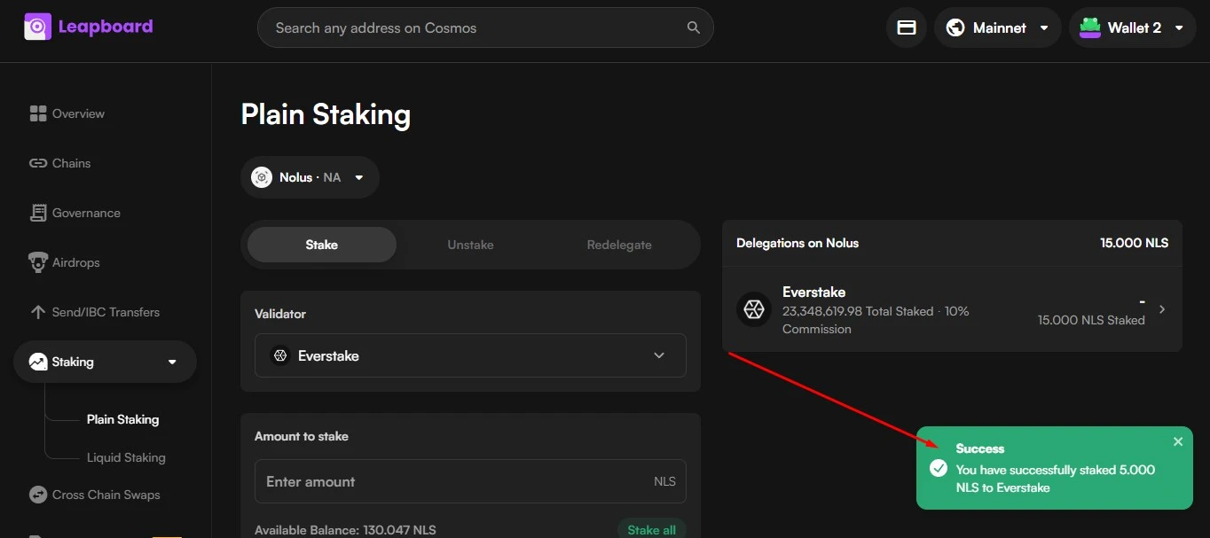Click the Cosmos address search field
Viewport: 1210px width, 538px height.
(485, 27)
